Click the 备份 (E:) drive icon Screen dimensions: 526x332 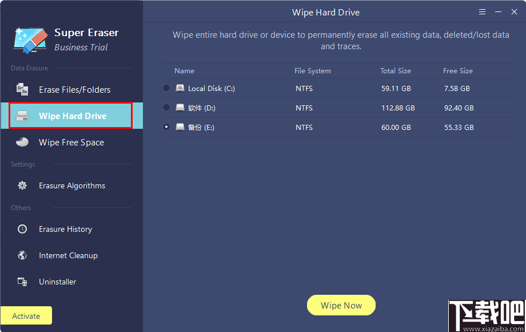point(180,127)
